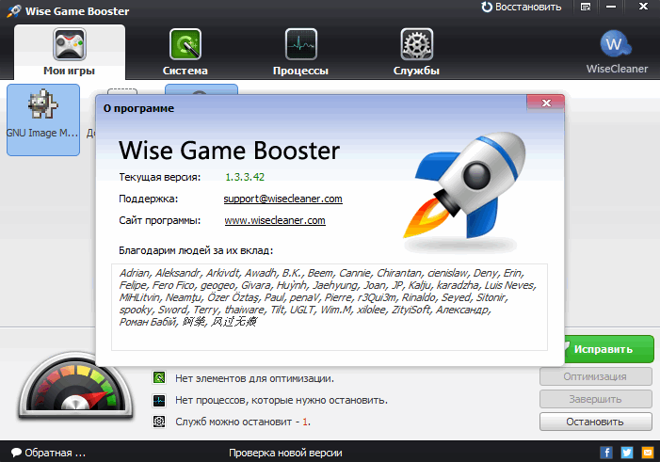This screenshot has height=462, width=660.
Task: Click the green Исправить button
Action: point(608,349)
